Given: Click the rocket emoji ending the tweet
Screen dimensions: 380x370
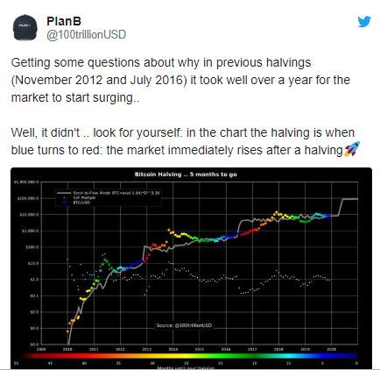Looking at the screenshot, I should 352,149.
